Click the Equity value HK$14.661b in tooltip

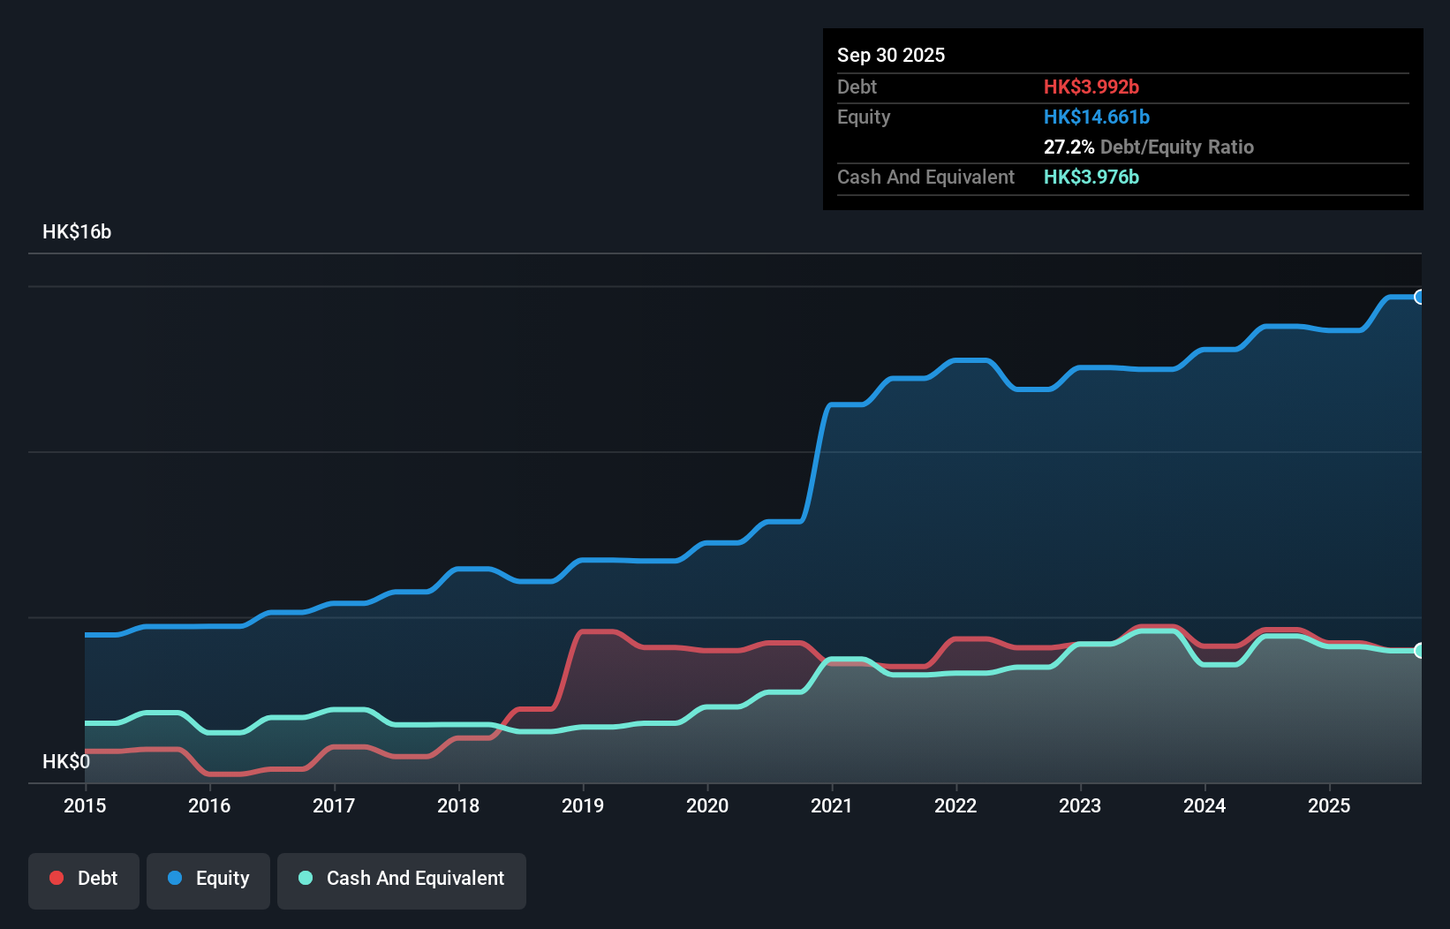[x=1096, y=116]
